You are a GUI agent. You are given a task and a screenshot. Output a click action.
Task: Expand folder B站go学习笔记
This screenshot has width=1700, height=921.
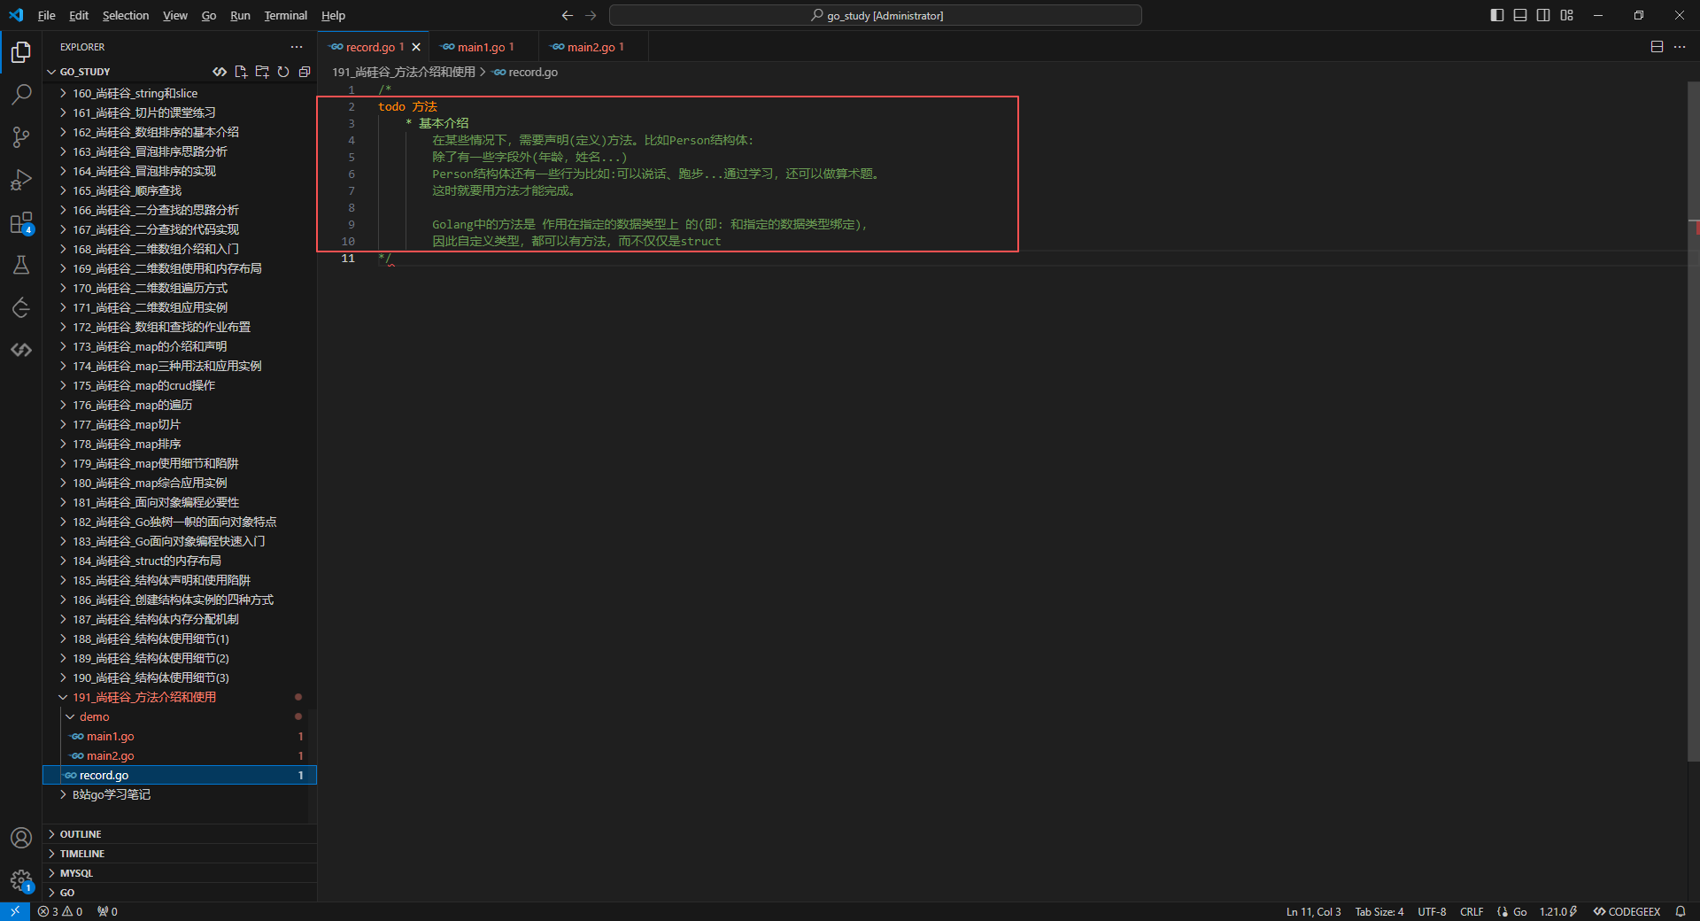click(180, 794)
